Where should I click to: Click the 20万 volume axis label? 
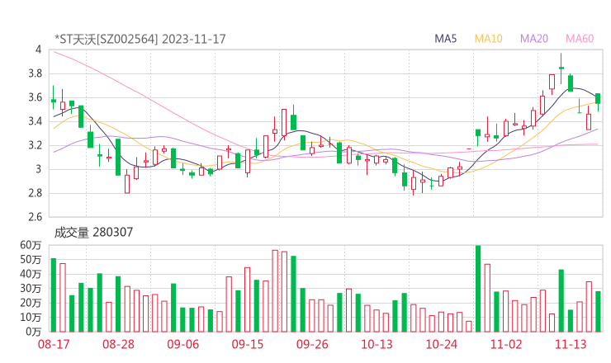coord(31,303)
